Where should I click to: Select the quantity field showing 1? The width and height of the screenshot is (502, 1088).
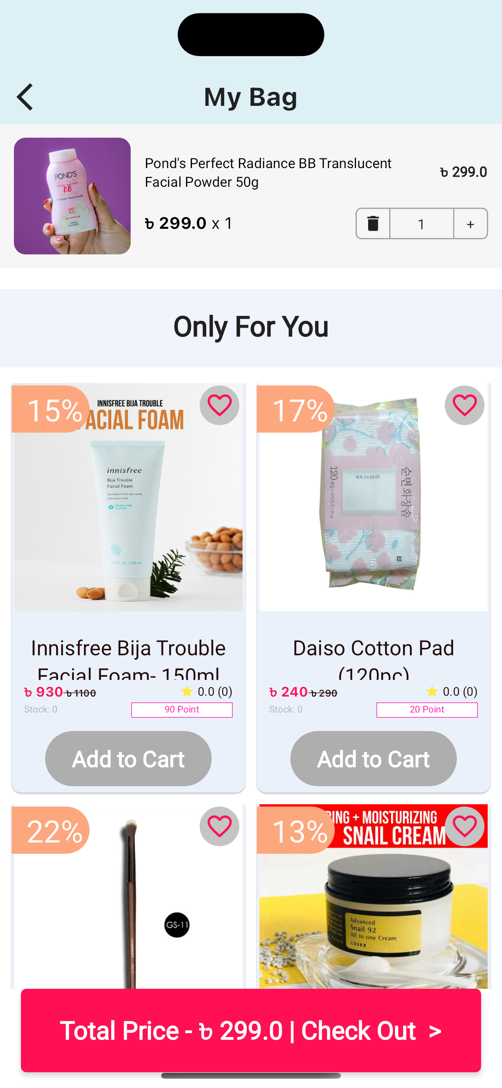[x=421, y=223]
